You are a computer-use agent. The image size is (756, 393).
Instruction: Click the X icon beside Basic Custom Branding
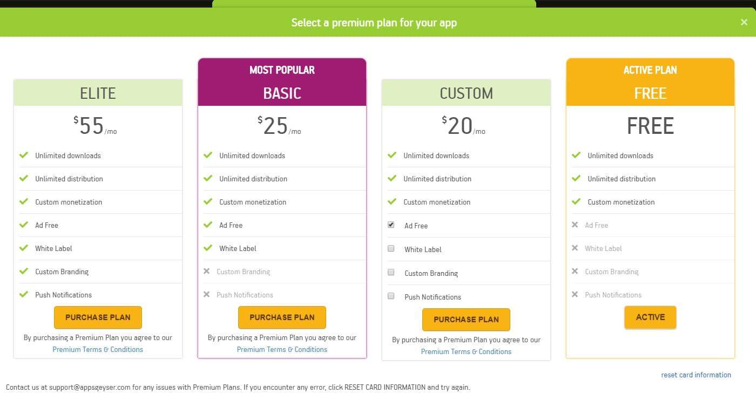(x=206, y=271)
